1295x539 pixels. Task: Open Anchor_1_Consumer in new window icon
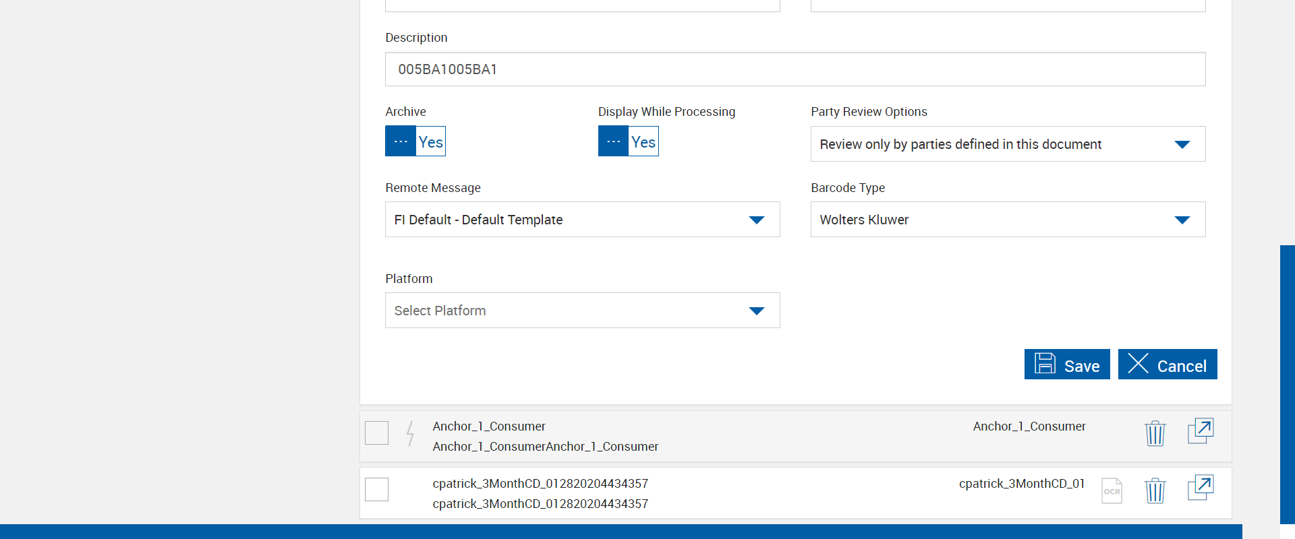pyautogui.click(x=1200, y=431)
